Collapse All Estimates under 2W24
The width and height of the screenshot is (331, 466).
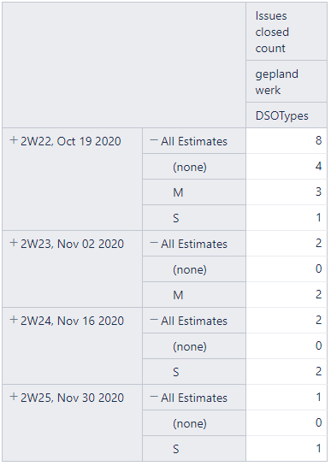coord(154,320)
